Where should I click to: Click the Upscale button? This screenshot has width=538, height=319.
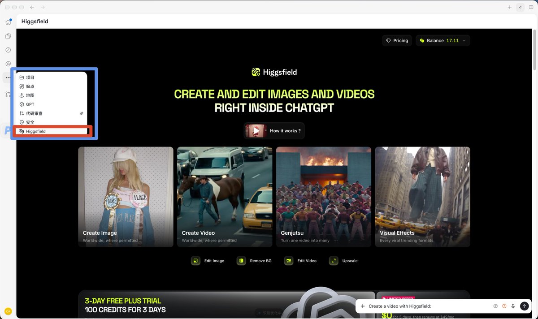coord(343,261)
